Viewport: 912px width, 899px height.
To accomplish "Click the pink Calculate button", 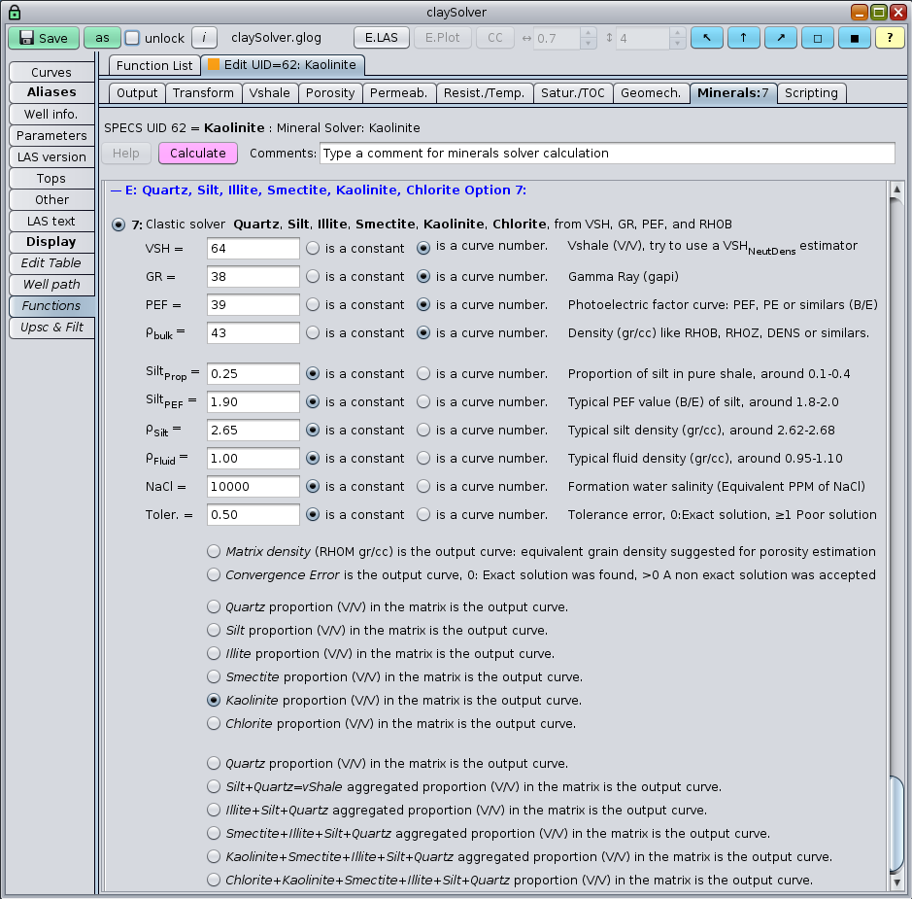I will tap(198, 153).
